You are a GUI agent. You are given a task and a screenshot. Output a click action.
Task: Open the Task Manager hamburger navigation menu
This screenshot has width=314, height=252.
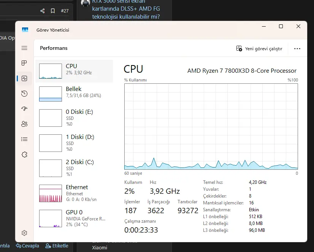[x=24, y=48]
